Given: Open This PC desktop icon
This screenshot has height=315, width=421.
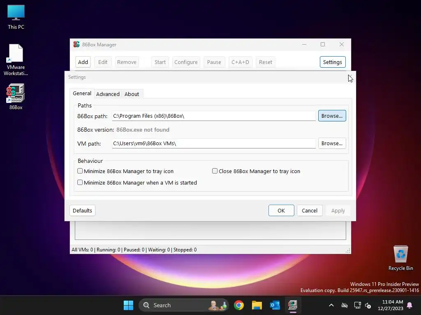Looking at the screenshot, I should pyautogui.click(x=16, y=17).
